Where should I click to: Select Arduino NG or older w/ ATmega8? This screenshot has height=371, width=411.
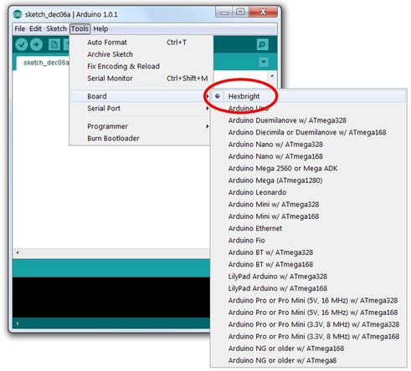[308, 360]
